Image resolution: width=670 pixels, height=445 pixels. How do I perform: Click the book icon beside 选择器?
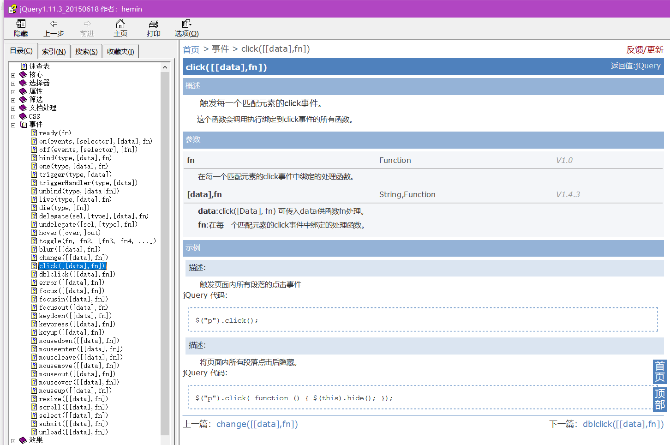[23, 83]
